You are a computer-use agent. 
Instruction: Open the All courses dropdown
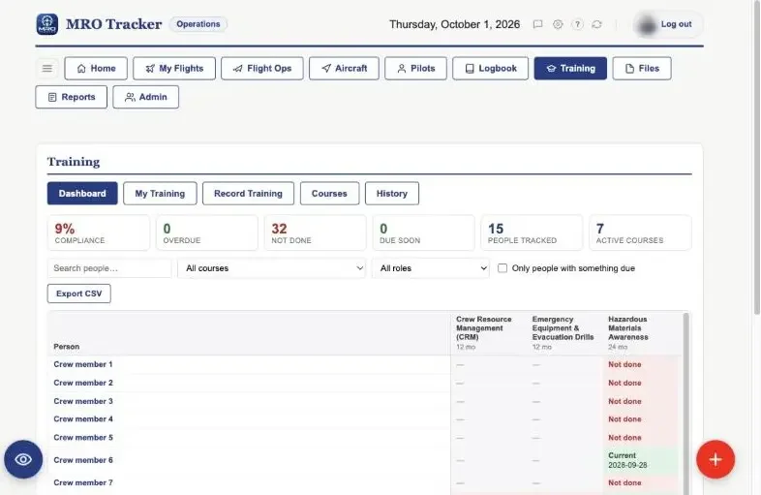[x=272, y=268]
